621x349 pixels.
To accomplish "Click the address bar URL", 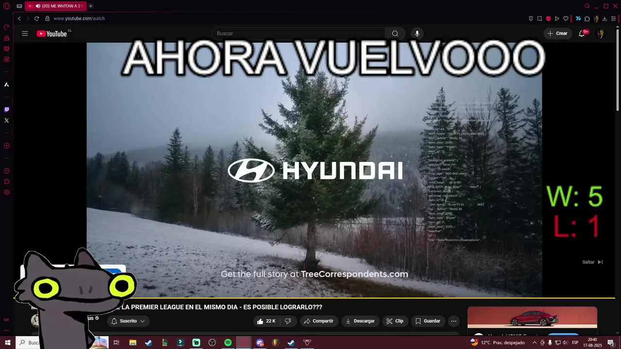I will [79, 18].
